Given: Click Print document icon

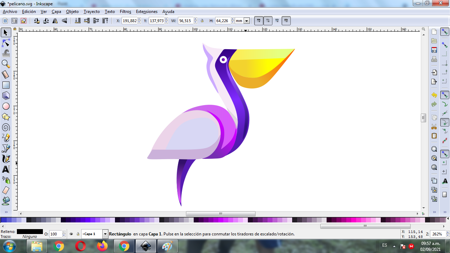Looking at the screenshot, I should tap(434, 59).
